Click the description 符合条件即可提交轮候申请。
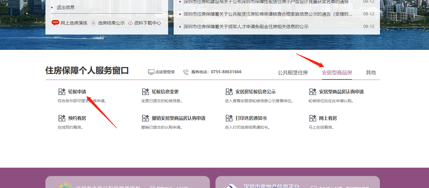Image resolution: width=429 pixels, height=188 pixels. click(82, 101)
